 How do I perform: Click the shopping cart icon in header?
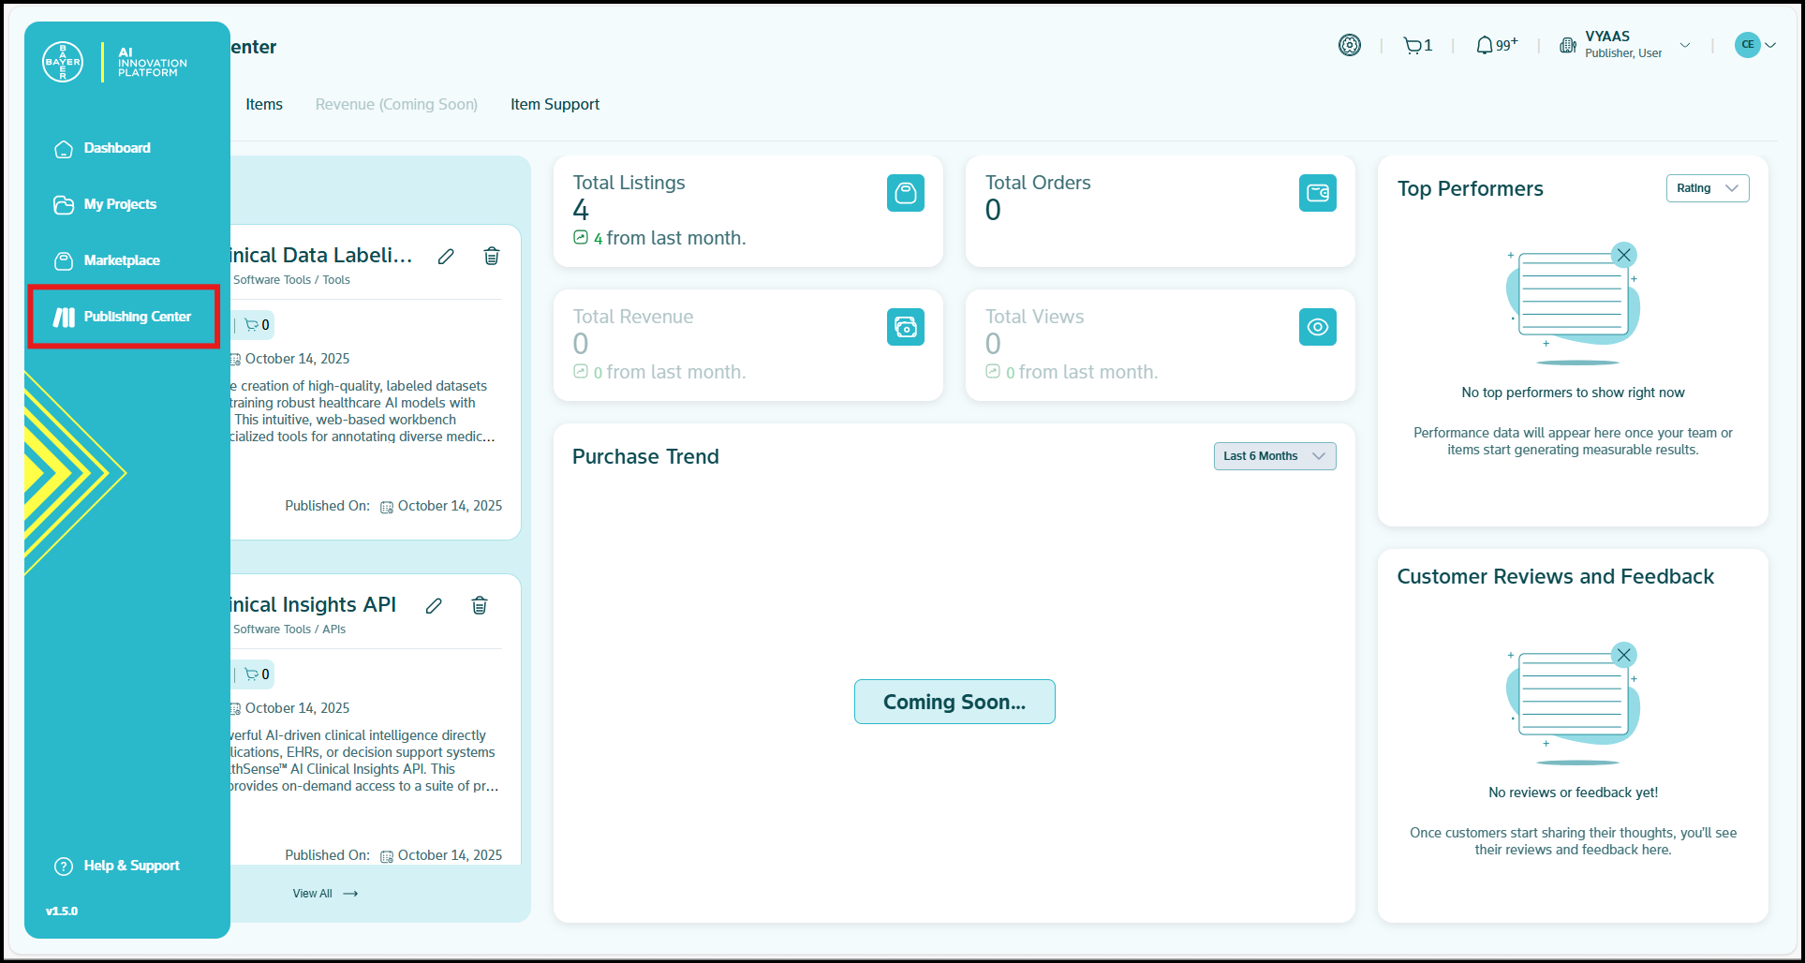(1413, 45)
